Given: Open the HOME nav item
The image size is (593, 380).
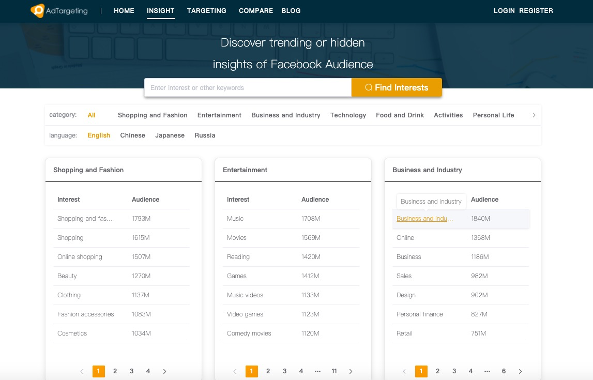Looking at the screenshot, I should pyautogui.click(x=124, y=10).
